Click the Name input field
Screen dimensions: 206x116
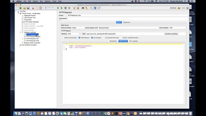(x=128, y=15)
